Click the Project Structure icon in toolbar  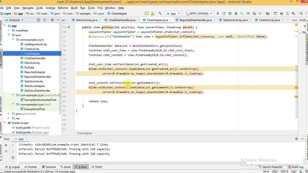tap(268, 13)
